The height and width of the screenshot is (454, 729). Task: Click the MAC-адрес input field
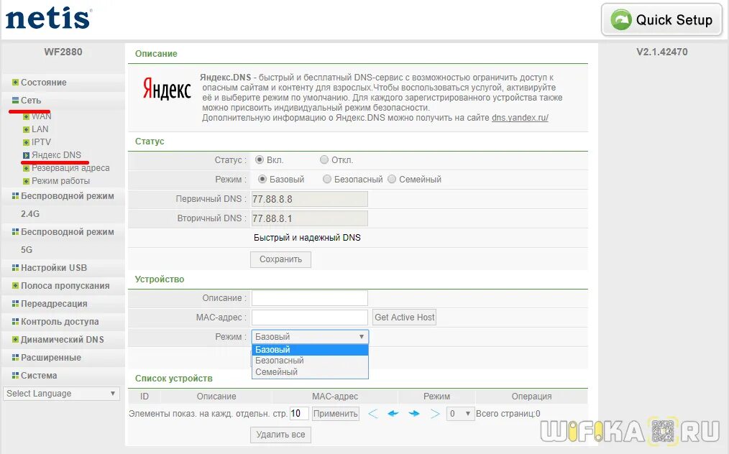(x=310, y=318)
